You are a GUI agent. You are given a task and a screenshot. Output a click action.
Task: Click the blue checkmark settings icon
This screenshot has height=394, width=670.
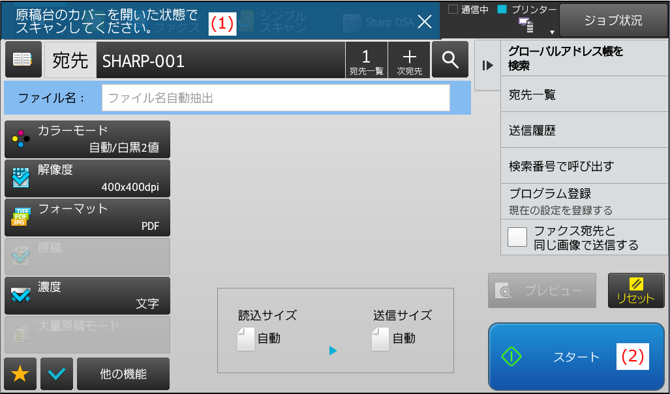click(x=57, y=374)
